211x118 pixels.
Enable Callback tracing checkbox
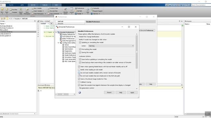[79, 82]
